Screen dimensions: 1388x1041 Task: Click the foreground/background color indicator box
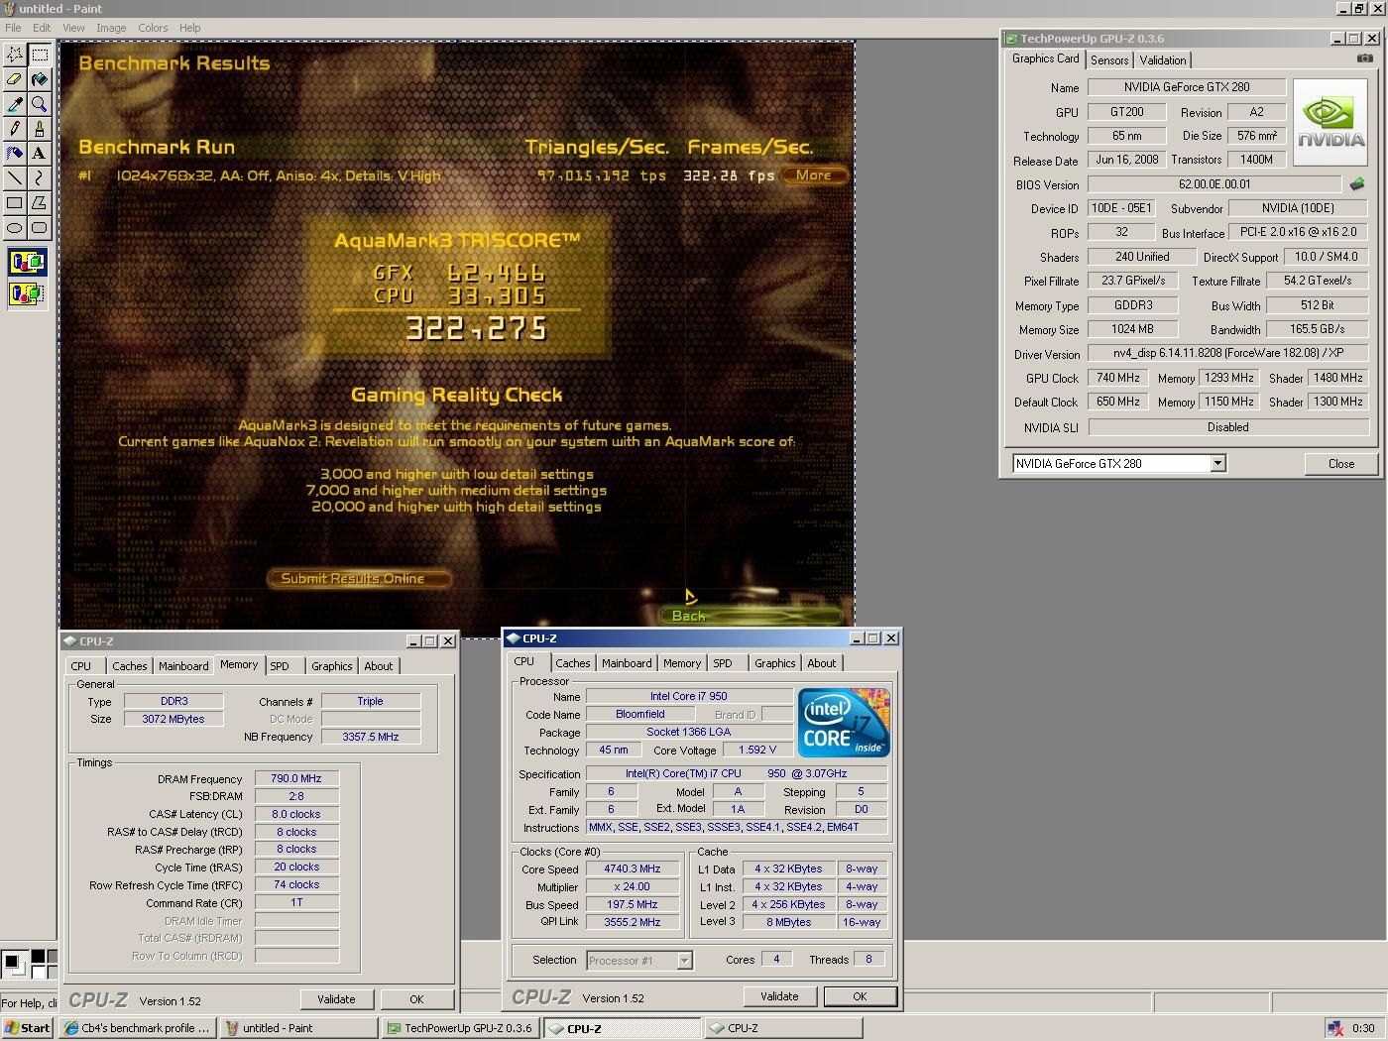click(x=15, y=964)
